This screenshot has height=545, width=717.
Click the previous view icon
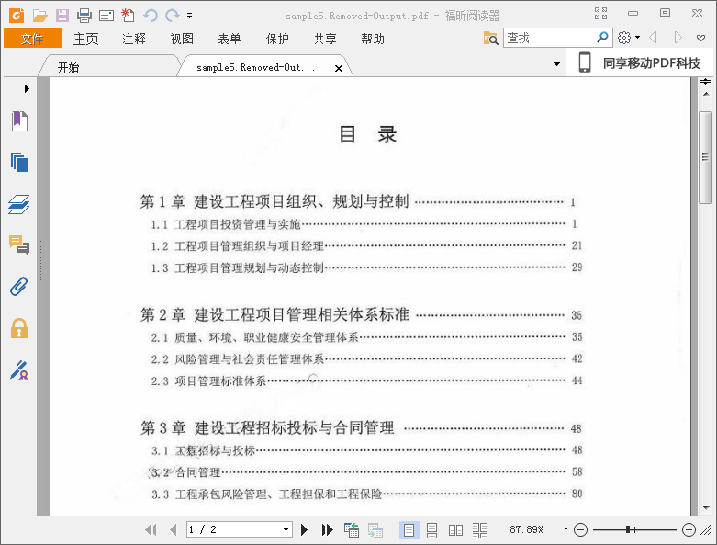coord(352,530)
